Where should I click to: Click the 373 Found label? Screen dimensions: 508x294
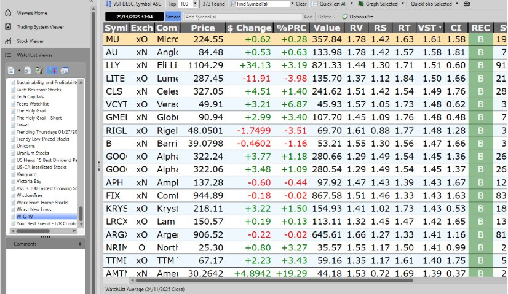(213, 4)
